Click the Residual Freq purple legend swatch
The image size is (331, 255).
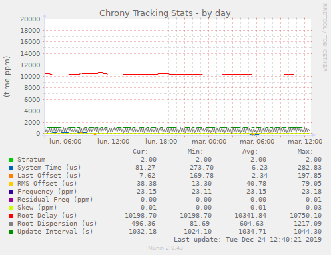tap(11, 200)
